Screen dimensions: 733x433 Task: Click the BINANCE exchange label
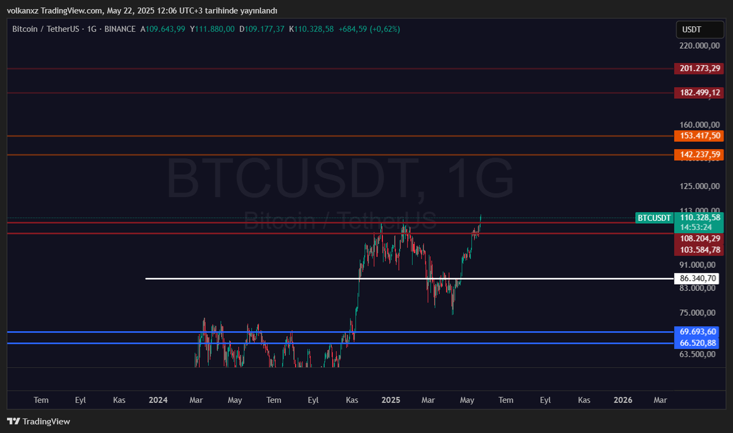(x=120, y=29)
